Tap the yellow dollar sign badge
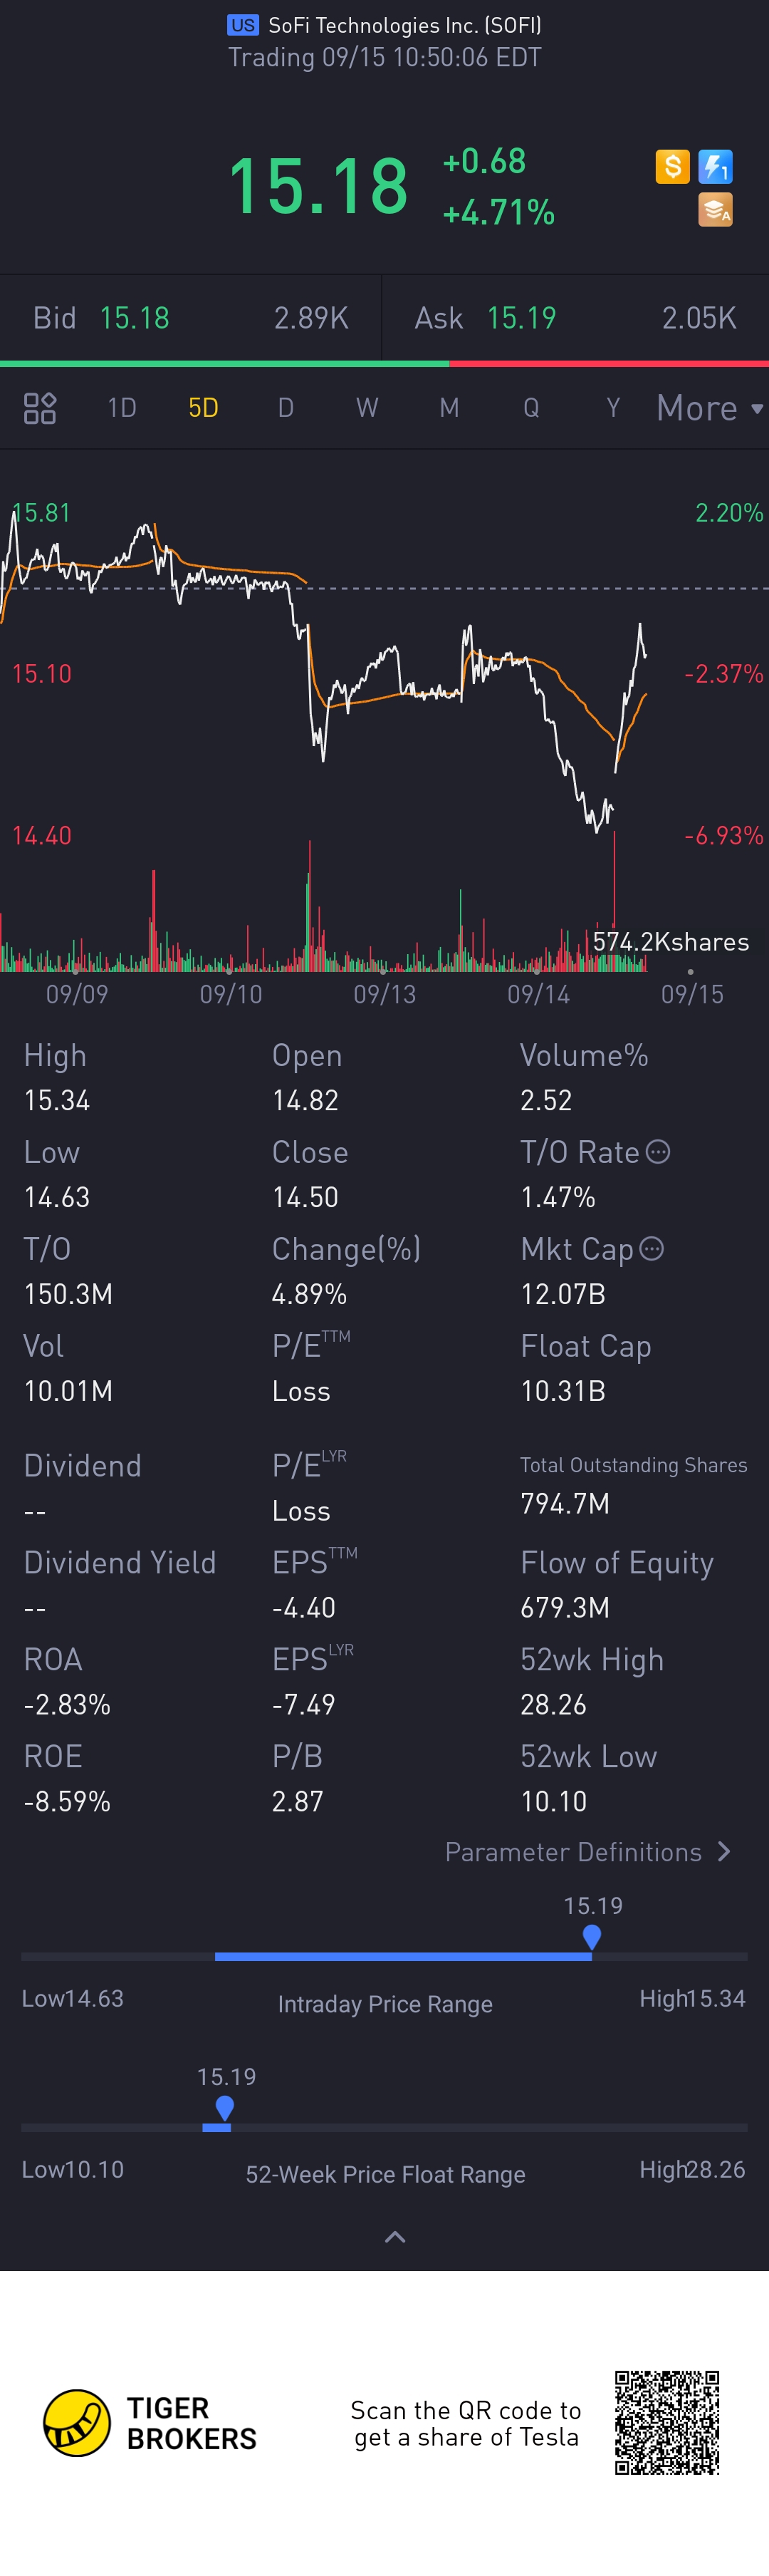The image size is (769, 2576). click(x=672, y=166)
